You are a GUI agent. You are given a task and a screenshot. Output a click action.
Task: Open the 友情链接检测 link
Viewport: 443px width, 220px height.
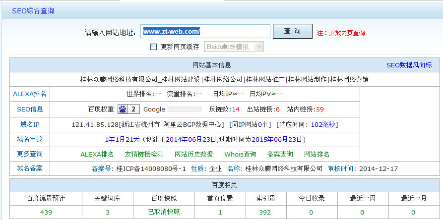coord(144,154)
